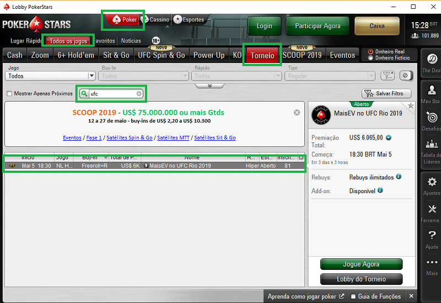Screen dimensions: 441x303
Task: Click Rebuys ilimitados info icon
Action: coord(399,177)
